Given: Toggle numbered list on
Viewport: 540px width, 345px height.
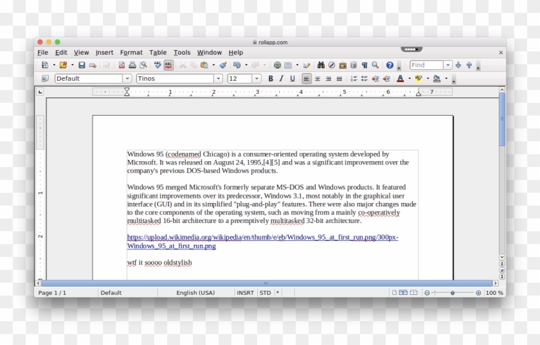Looking at the screenshot, I should (354, 78).
